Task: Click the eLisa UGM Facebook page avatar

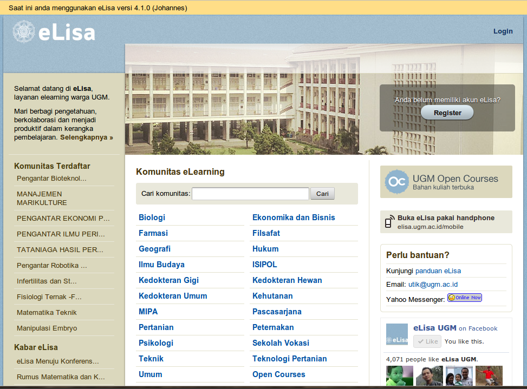Action: tap(396, 334)
